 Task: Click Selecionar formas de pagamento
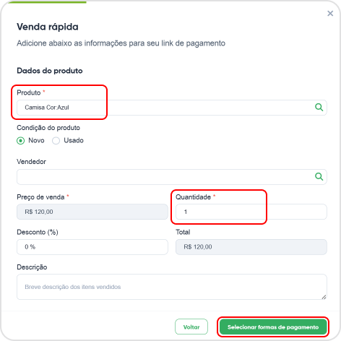click(x=273, y=327)
